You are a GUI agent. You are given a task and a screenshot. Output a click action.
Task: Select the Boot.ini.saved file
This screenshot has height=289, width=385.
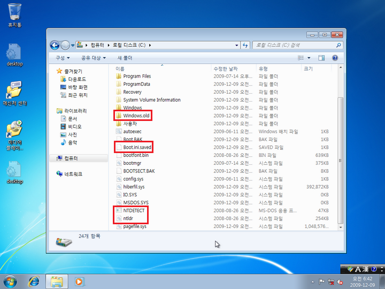coord(134,147)
